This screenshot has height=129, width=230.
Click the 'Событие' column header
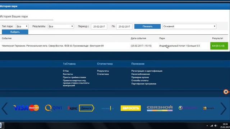pos(6,38)
